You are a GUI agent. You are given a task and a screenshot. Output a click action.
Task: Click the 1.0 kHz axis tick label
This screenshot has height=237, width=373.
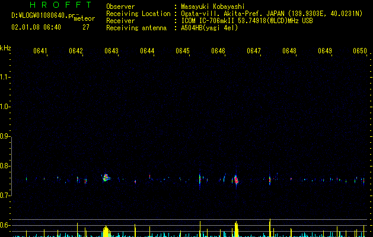click(5, 107)
